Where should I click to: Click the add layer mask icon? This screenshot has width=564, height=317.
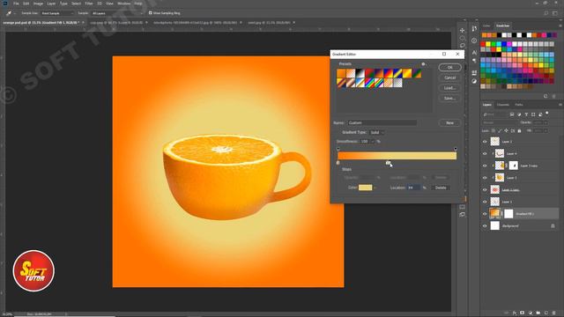pyautogui.click(x=523, y=313)
